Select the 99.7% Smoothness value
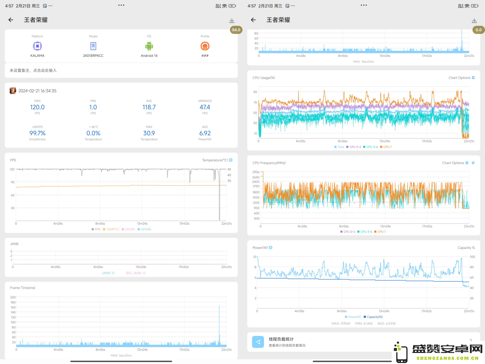This screenshot has height=364, width=485. click(x=37, y=133)
